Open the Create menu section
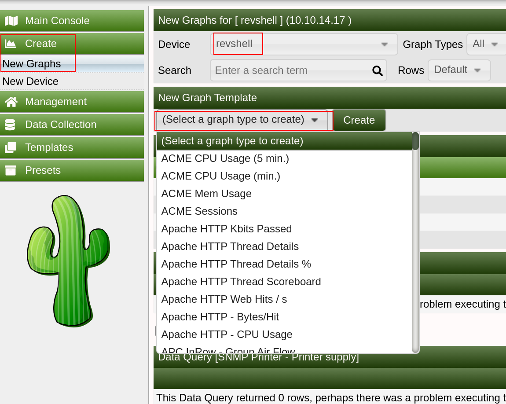The image size is (506, 404). click(72, 44)
